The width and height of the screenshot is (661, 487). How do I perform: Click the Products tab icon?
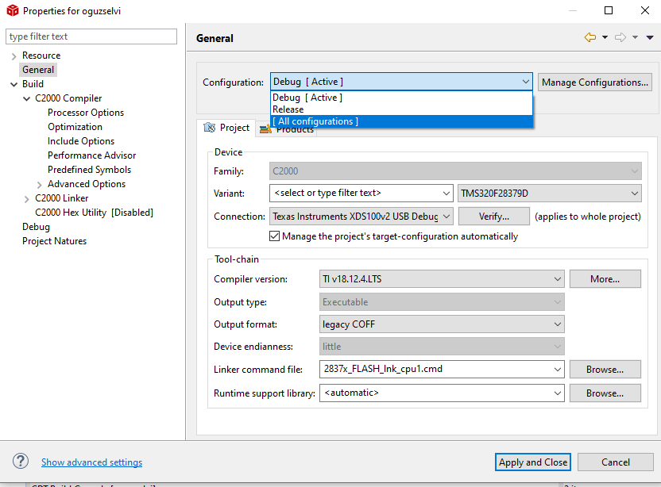[x=265, y=129]
